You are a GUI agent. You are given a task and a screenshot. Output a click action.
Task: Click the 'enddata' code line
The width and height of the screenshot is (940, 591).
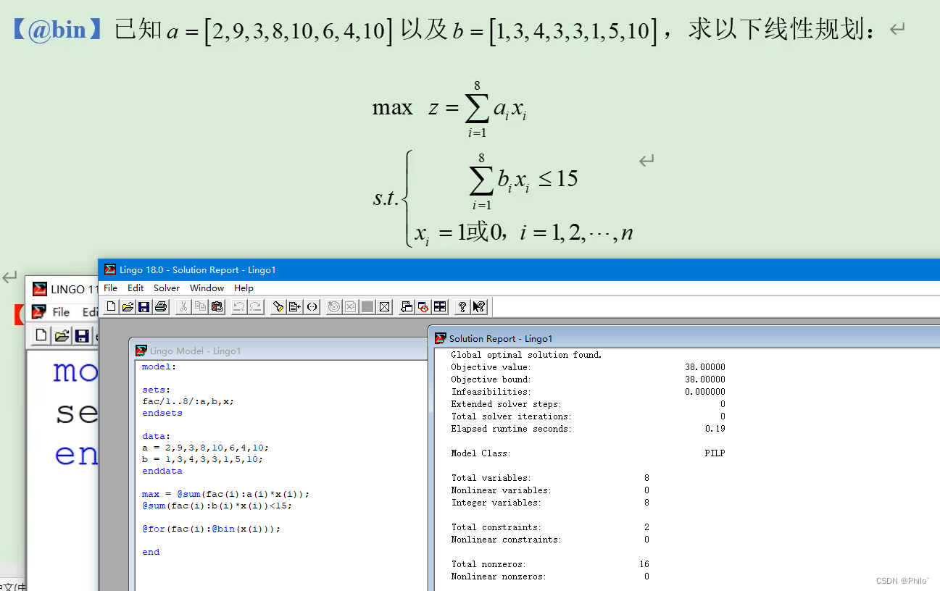click(x=162, y=471)
